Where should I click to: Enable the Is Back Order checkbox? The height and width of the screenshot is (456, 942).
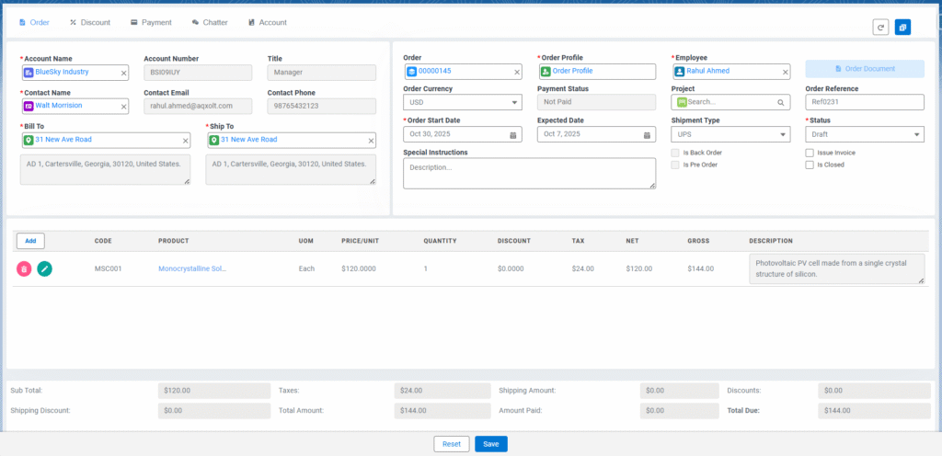[675, 153]
